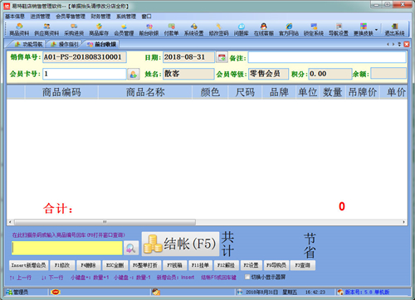Click horizontal scrollbar thumb under the table
The image size is (415, 300).
105,222
